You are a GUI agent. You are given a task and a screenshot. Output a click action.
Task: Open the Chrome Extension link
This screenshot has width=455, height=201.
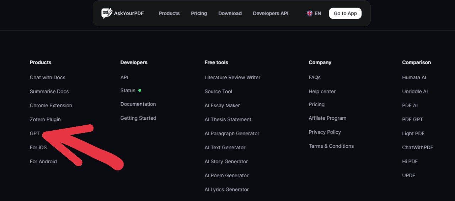coord(51,105)
